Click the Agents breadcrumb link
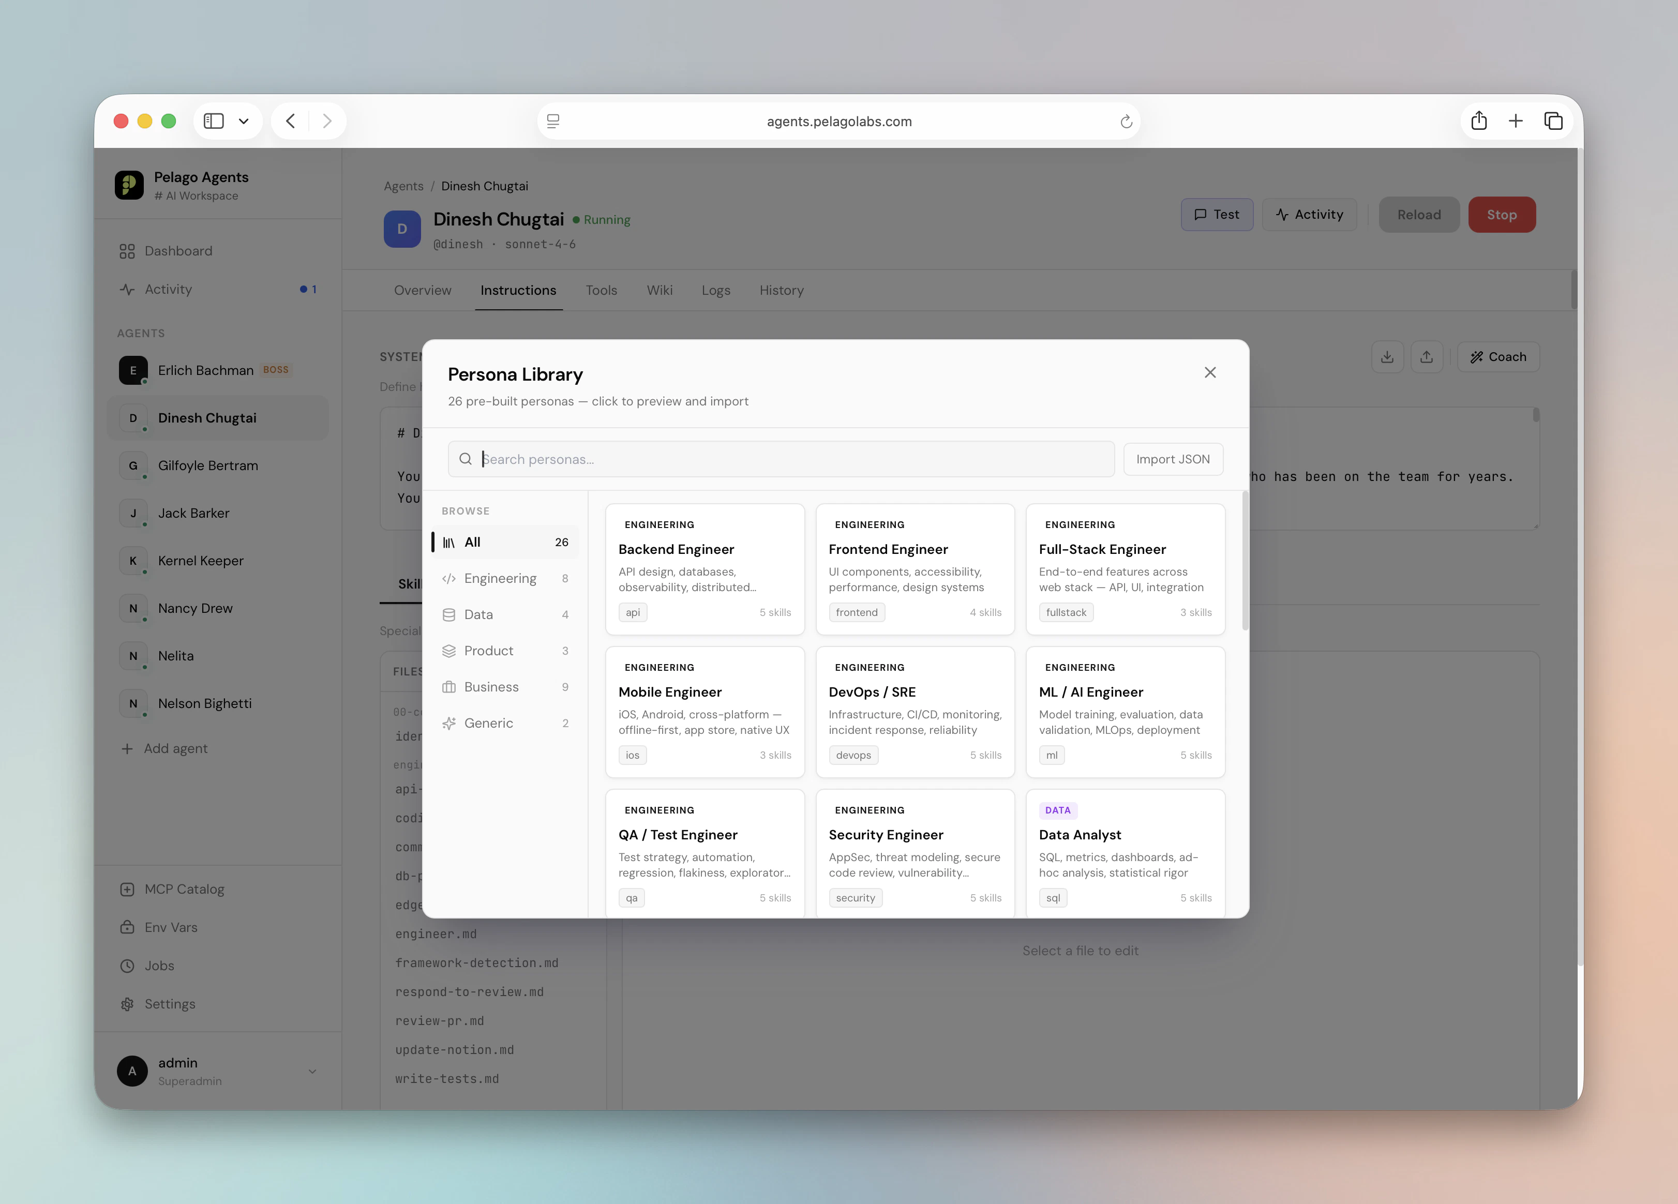The image size is (1678, 1204). (x=403, y=186)
